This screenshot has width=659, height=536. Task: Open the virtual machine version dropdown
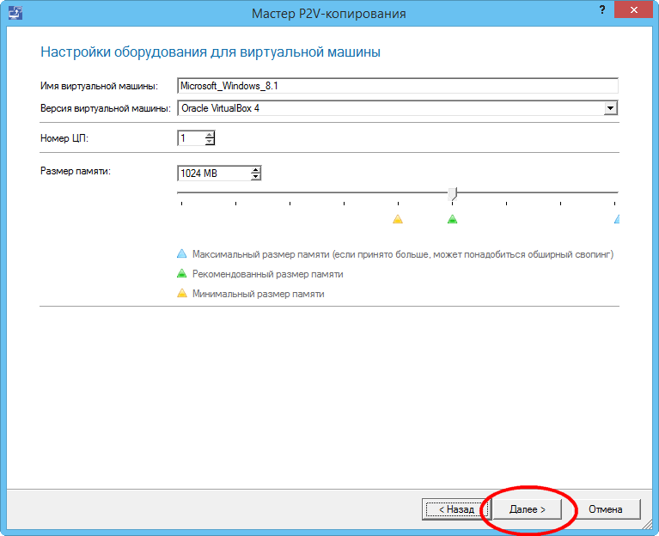pos(611,108)
